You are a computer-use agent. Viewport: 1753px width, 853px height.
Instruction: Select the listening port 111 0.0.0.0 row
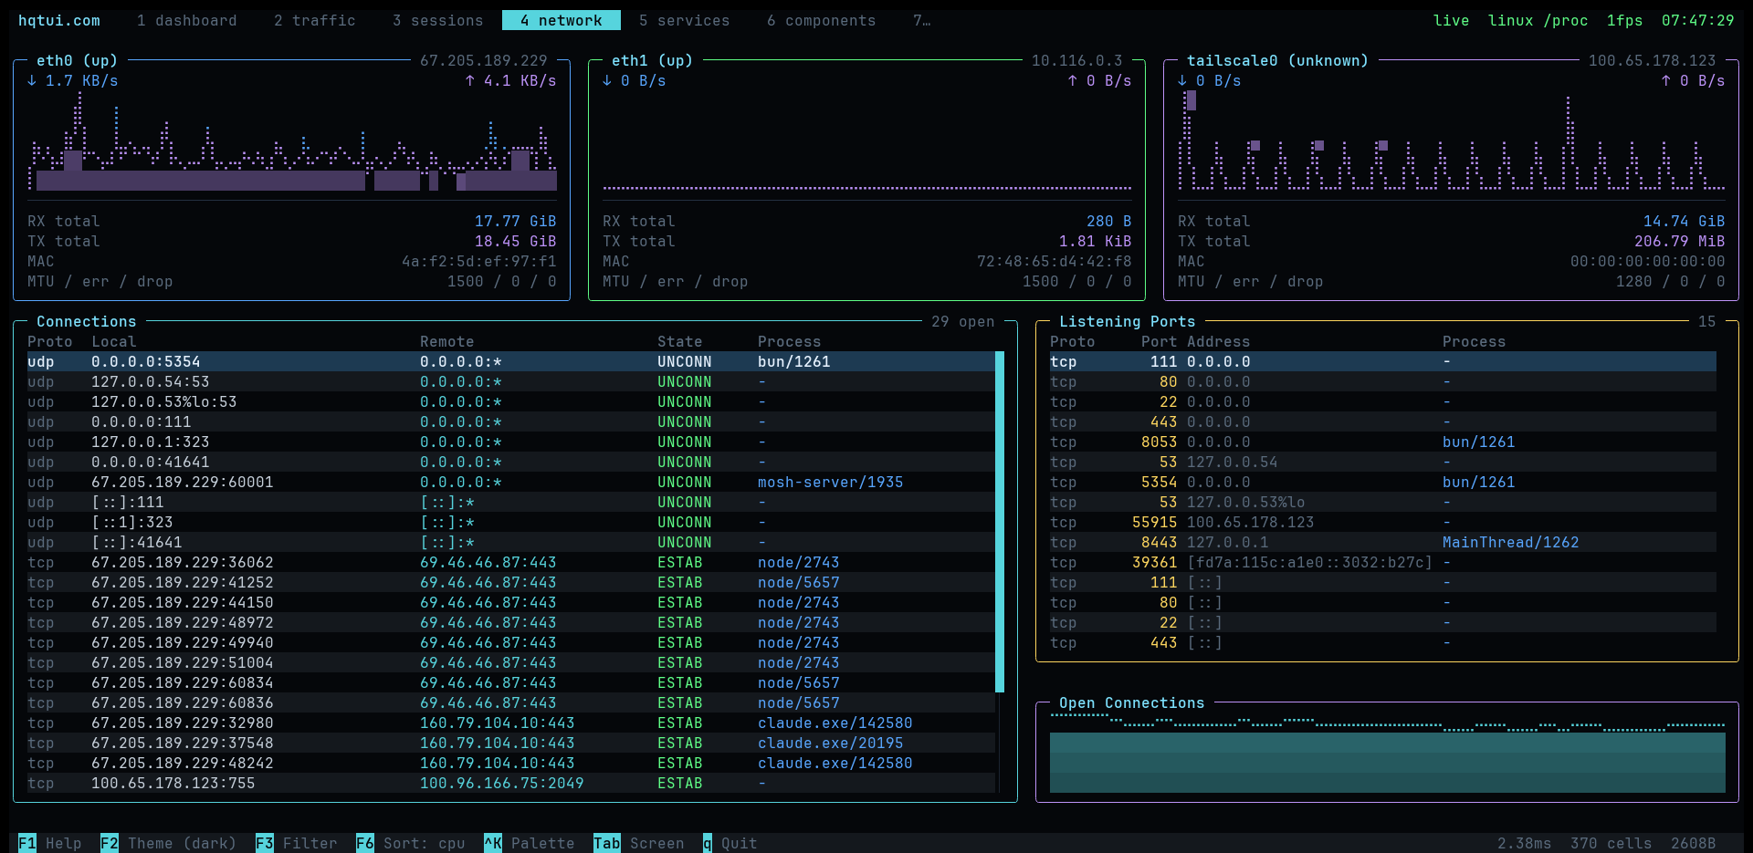[x=1383, y=361]
